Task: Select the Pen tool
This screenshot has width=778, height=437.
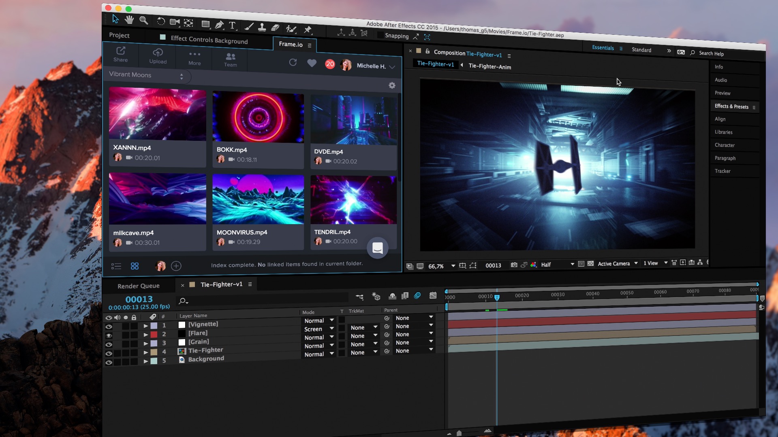Action: tap(219, 25)
